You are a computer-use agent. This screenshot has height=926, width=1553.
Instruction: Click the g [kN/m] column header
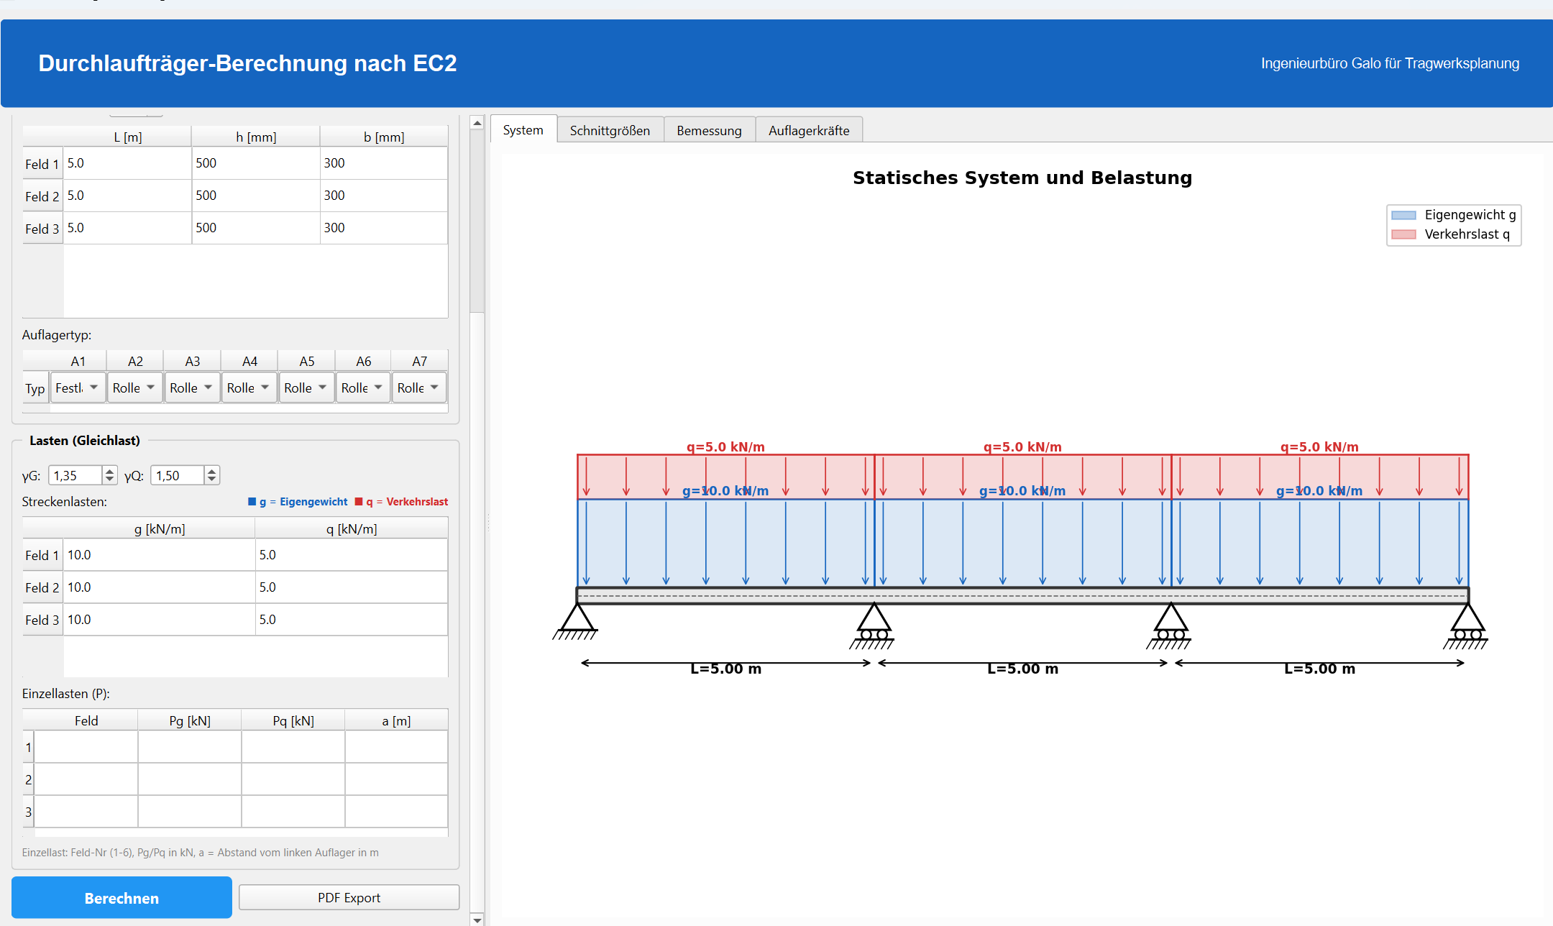pyautogui.click(x=160, y=528)
